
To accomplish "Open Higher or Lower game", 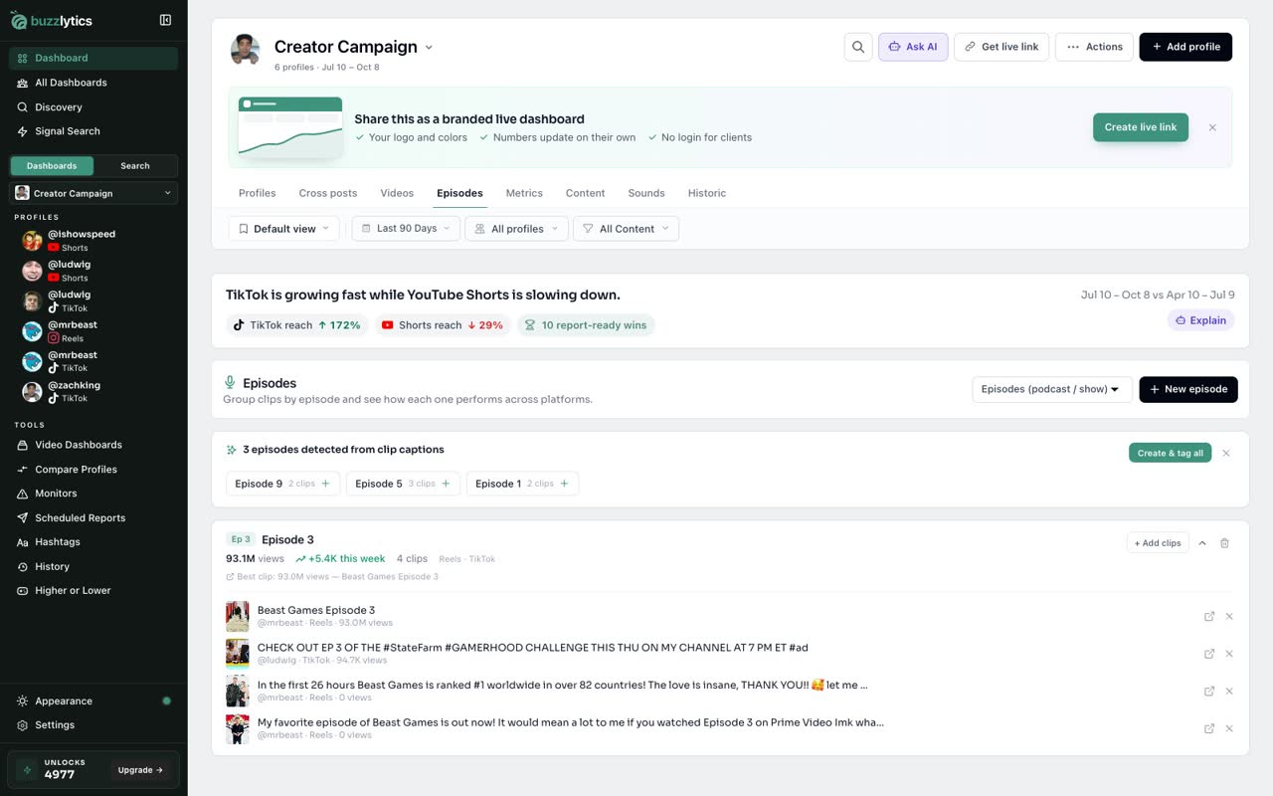I will tap(93, 590).
